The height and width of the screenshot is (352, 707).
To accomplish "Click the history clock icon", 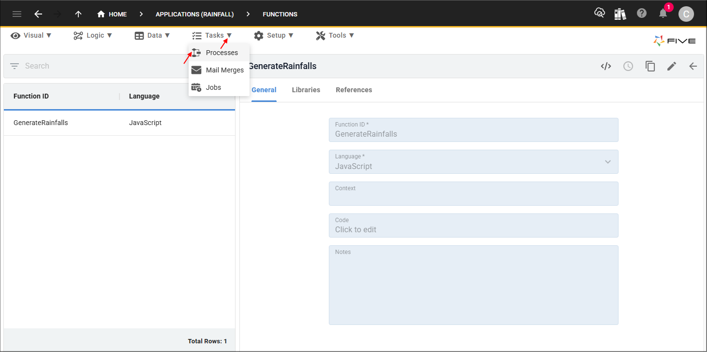I will pyautogui.click(x=628, y=66).
